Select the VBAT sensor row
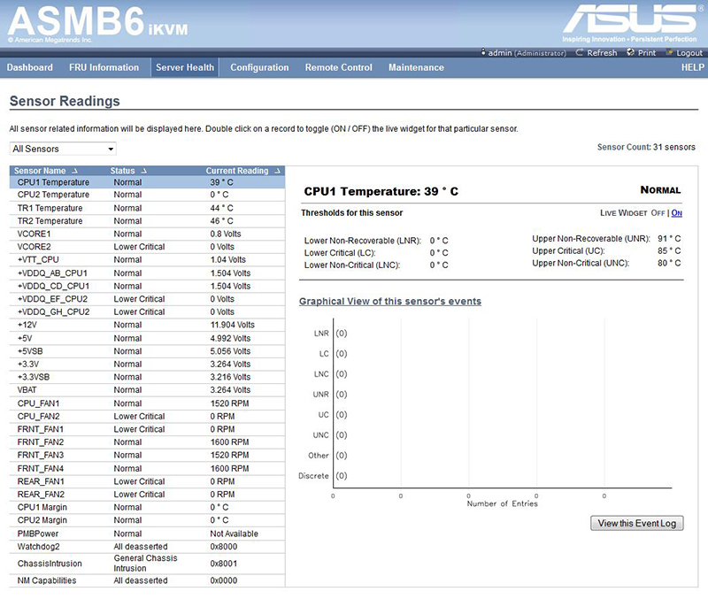 [x=147, y=389]
